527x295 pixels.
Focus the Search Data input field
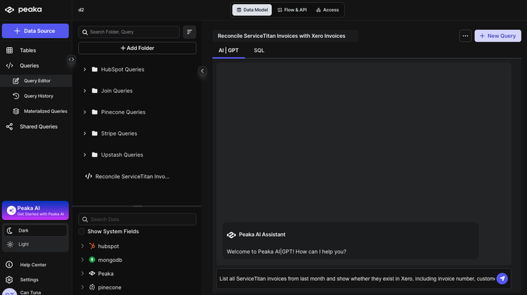click(137, 219)
